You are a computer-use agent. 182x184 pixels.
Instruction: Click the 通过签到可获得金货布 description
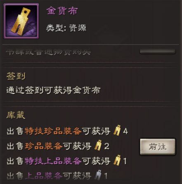pyautogui.click(x=54, y=91)
